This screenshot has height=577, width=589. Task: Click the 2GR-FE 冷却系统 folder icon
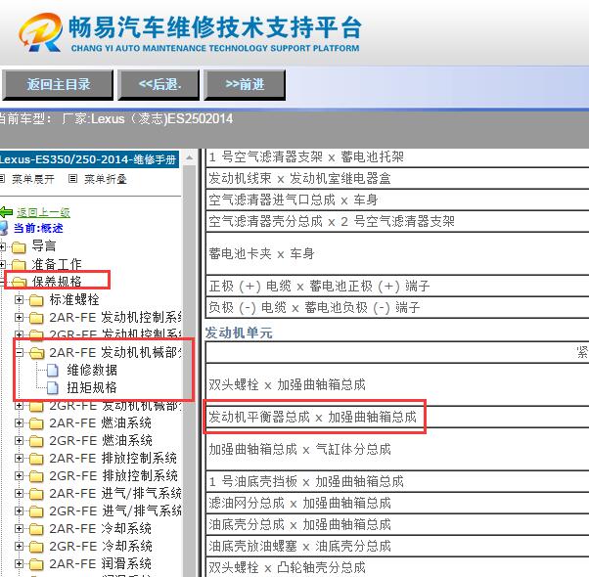pos(36,547)
